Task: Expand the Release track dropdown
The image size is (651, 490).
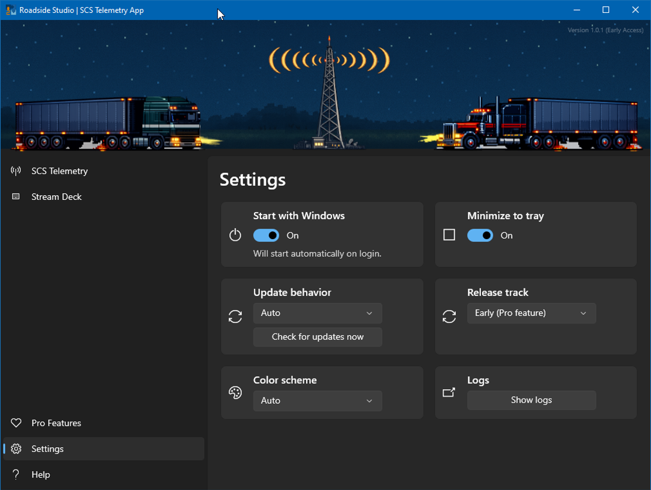Action: click(531, 313)
